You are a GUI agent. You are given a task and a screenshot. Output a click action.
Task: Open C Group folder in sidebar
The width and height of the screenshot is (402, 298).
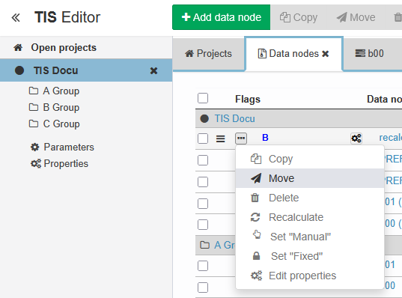click(54, 124)
